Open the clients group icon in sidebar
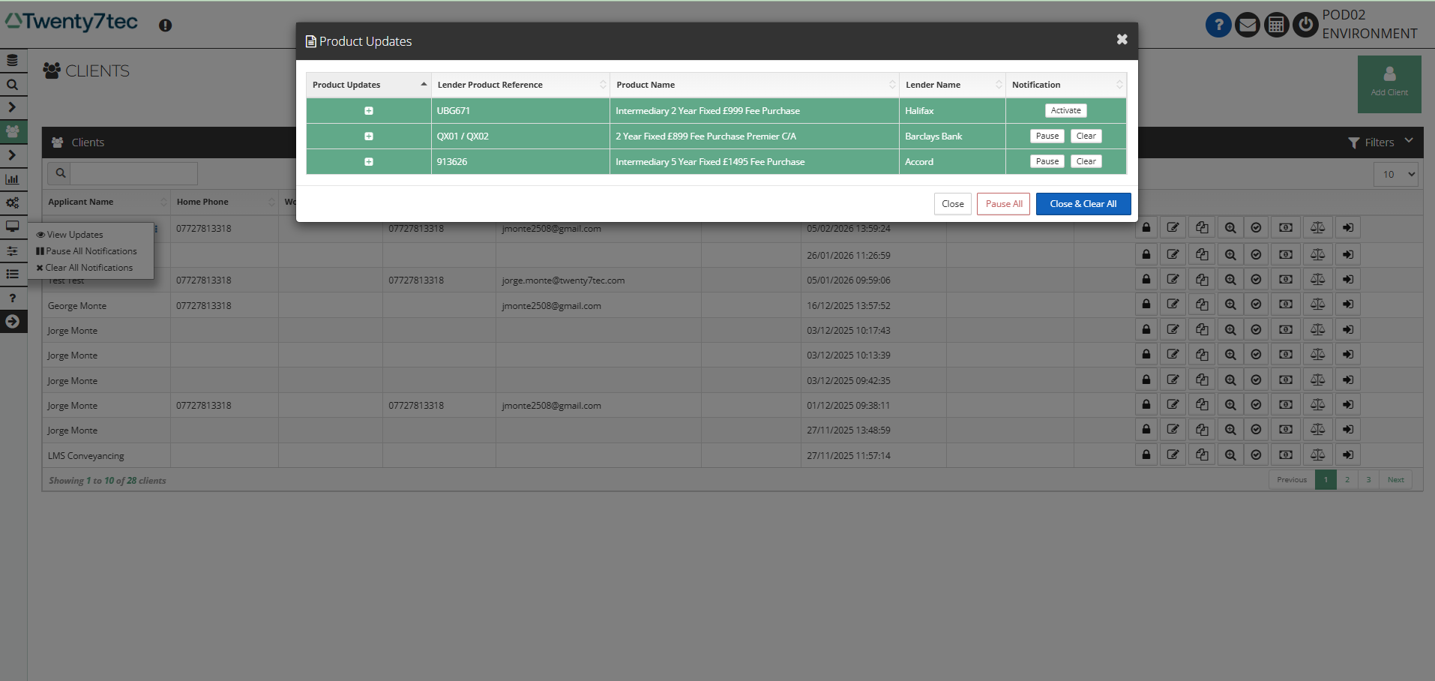Screen dimensions: 1435x681 point(13,131)
